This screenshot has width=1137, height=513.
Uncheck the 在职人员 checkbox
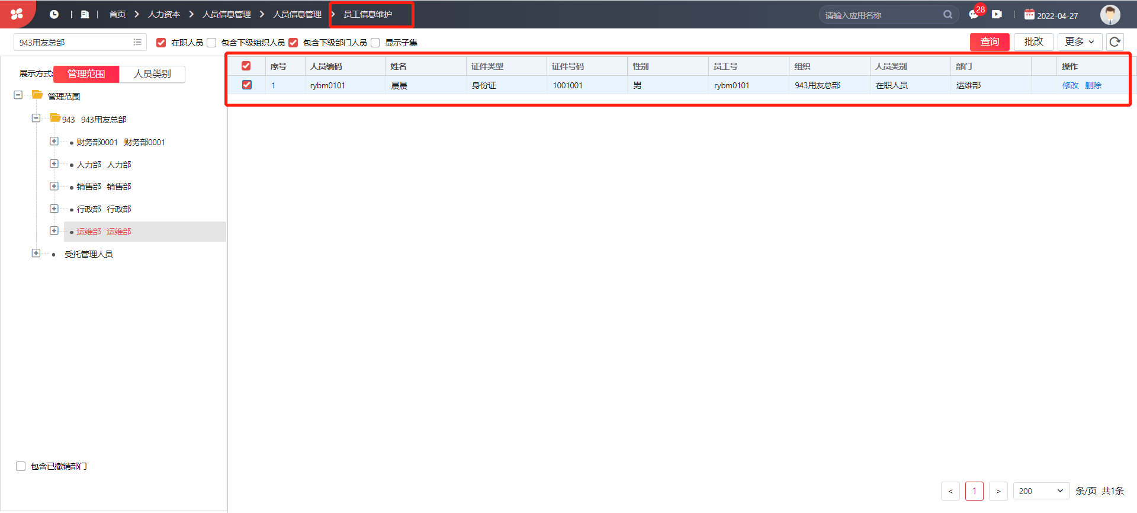161,43
